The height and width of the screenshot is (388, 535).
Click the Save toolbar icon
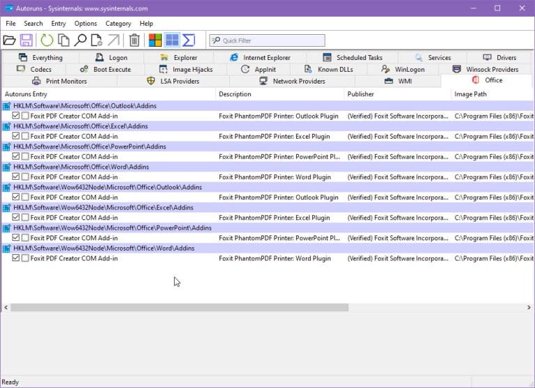pyautogui.click(x=26, y=40)
